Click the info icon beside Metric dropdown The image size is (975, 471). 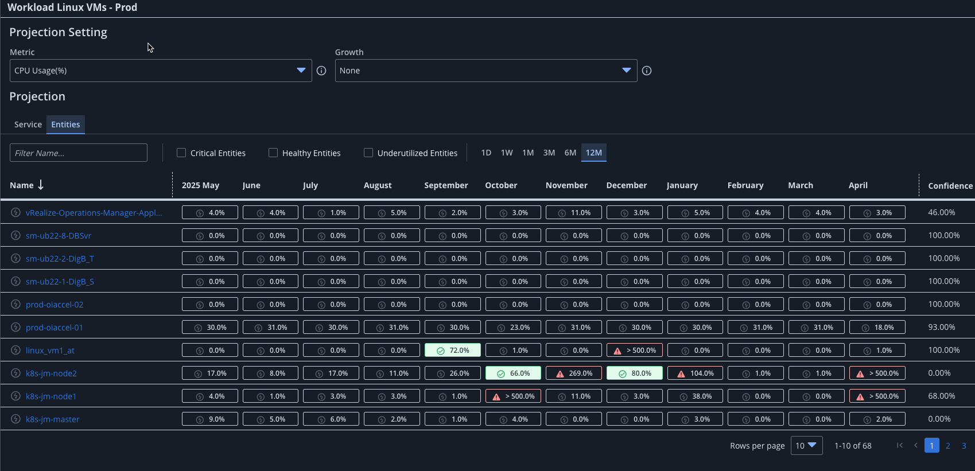coord(321,71)
